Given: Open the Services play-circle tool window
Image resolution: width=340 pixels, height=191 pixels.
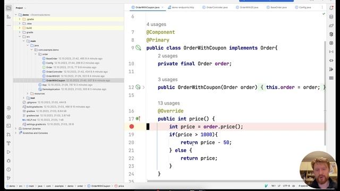Looking at the screenshot, I should coord(8,117).
